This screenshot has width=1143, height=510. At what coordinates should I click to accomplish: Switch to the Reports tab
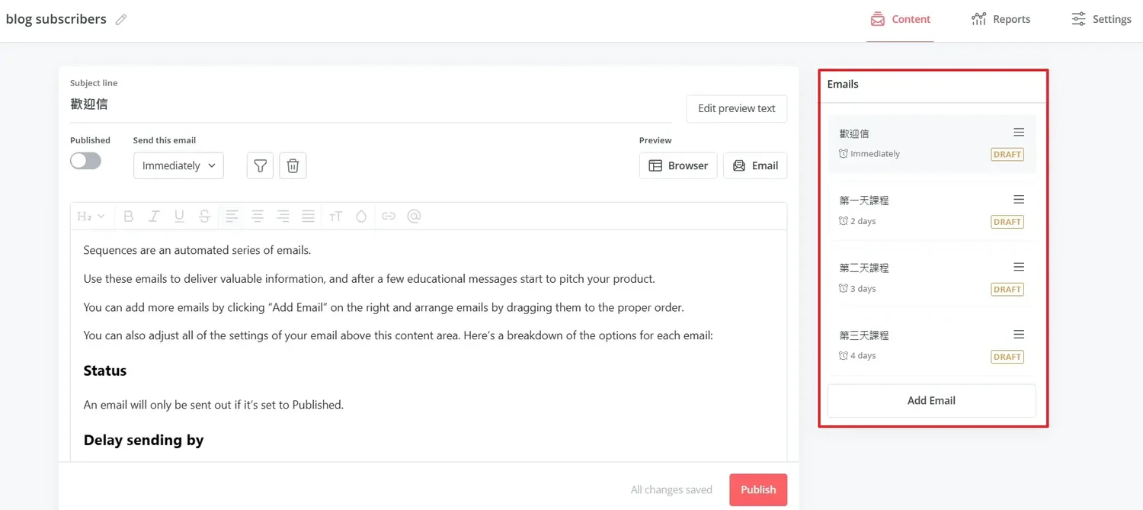click(x=1001, y=20)
